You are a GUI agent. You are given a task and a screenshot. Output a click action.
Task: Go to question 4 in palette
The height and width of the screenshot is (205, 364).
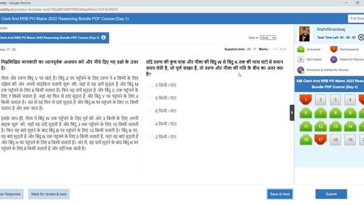[x=350, y=100]
